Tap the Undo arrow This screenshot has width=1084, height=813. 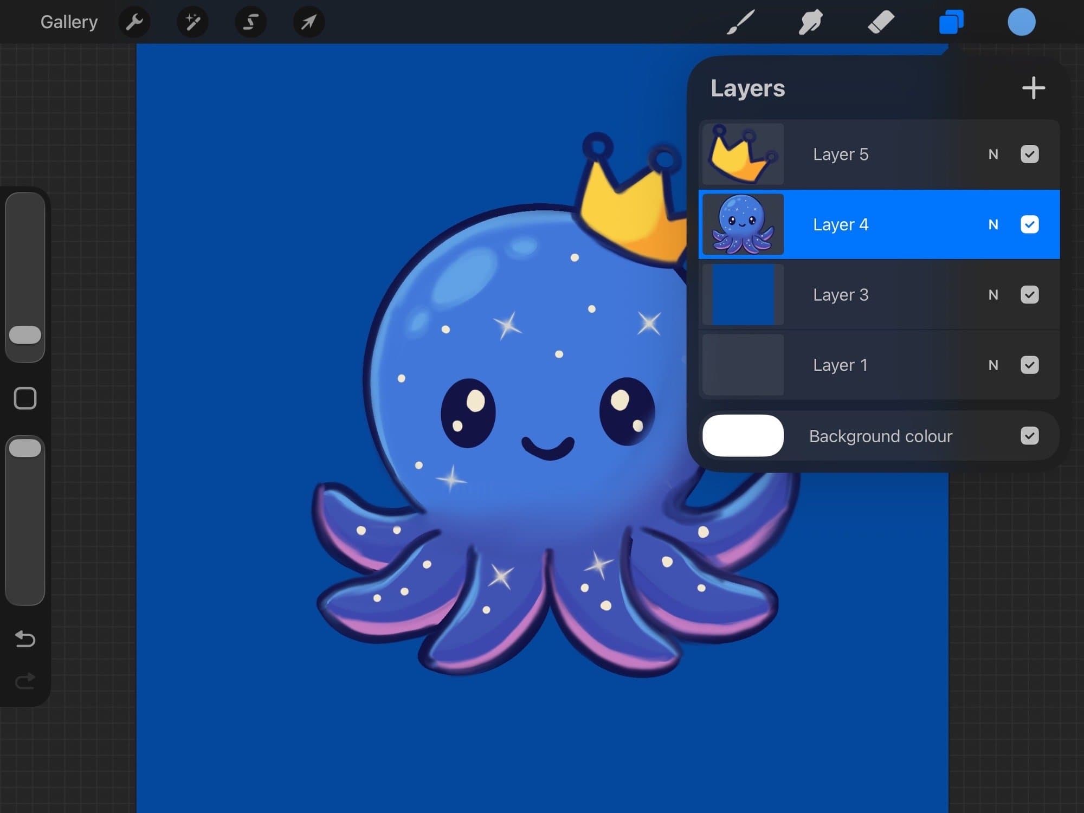25,639
